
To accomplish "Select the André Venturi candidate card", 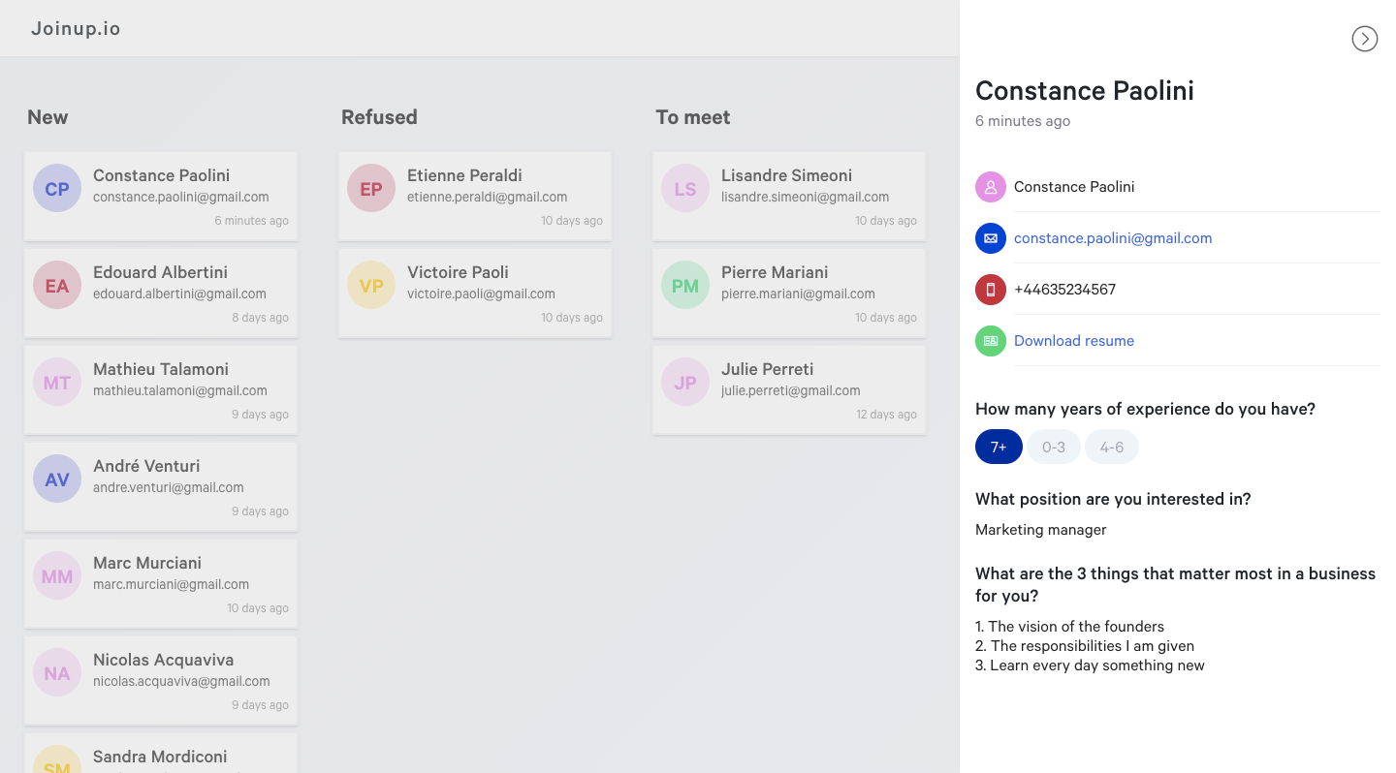I will pos(161,486).
